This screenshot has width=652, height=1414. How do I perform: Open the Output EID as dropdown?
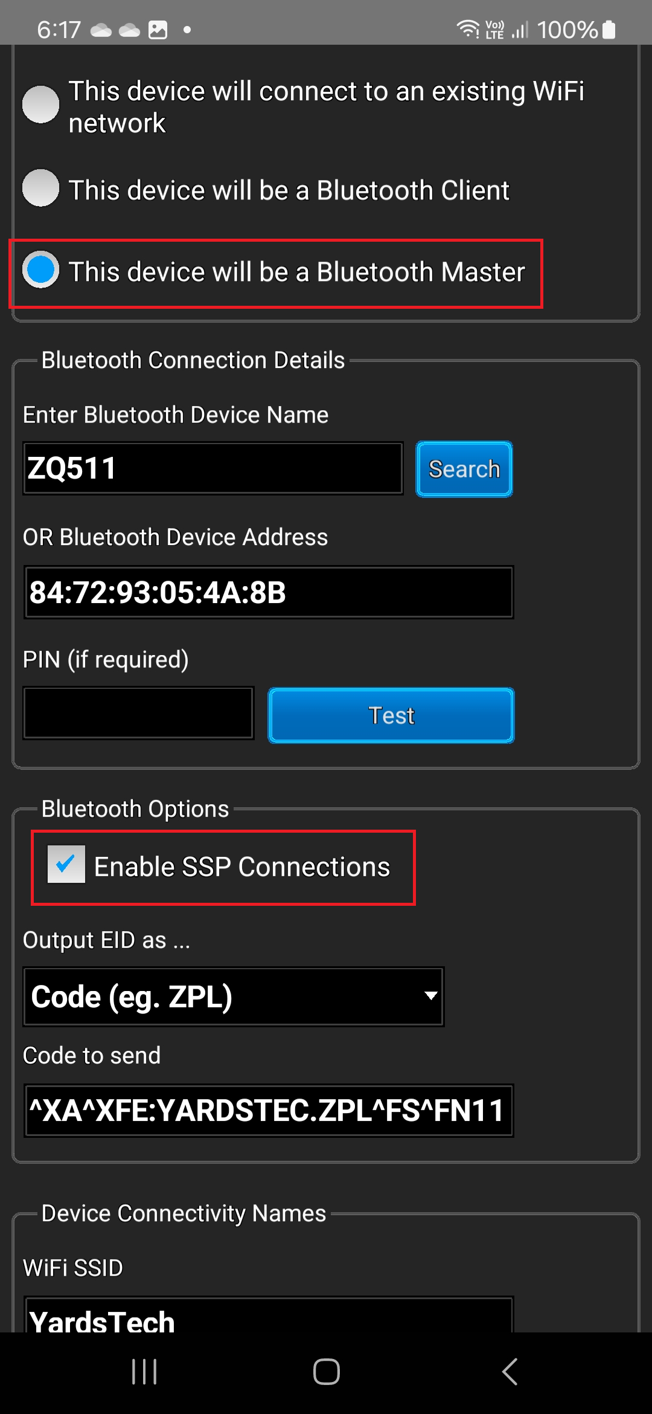click(233, 996)
